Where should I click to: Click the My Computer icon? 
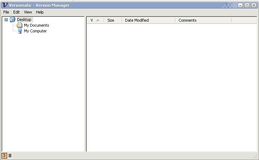click(20, 31)
